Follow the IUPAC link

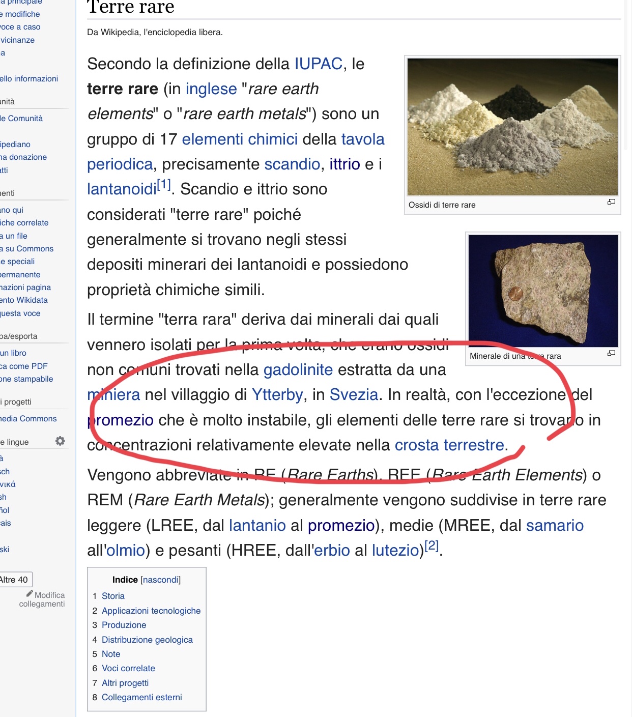pos(319,64)
